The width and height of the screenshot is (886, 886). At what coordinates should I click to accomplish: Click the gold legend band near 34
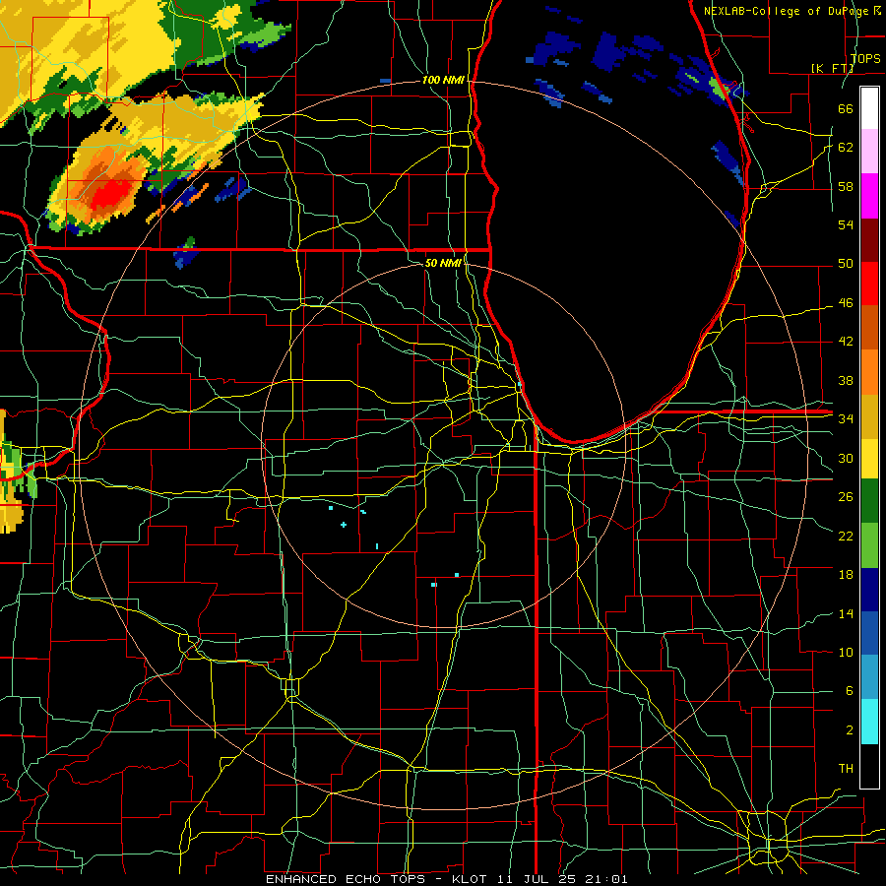click(x=869, y=416)
